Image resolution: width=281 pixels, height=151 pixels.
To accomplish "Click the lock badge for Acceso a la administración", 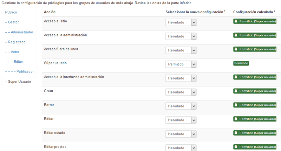I will (x=255, y=35).
